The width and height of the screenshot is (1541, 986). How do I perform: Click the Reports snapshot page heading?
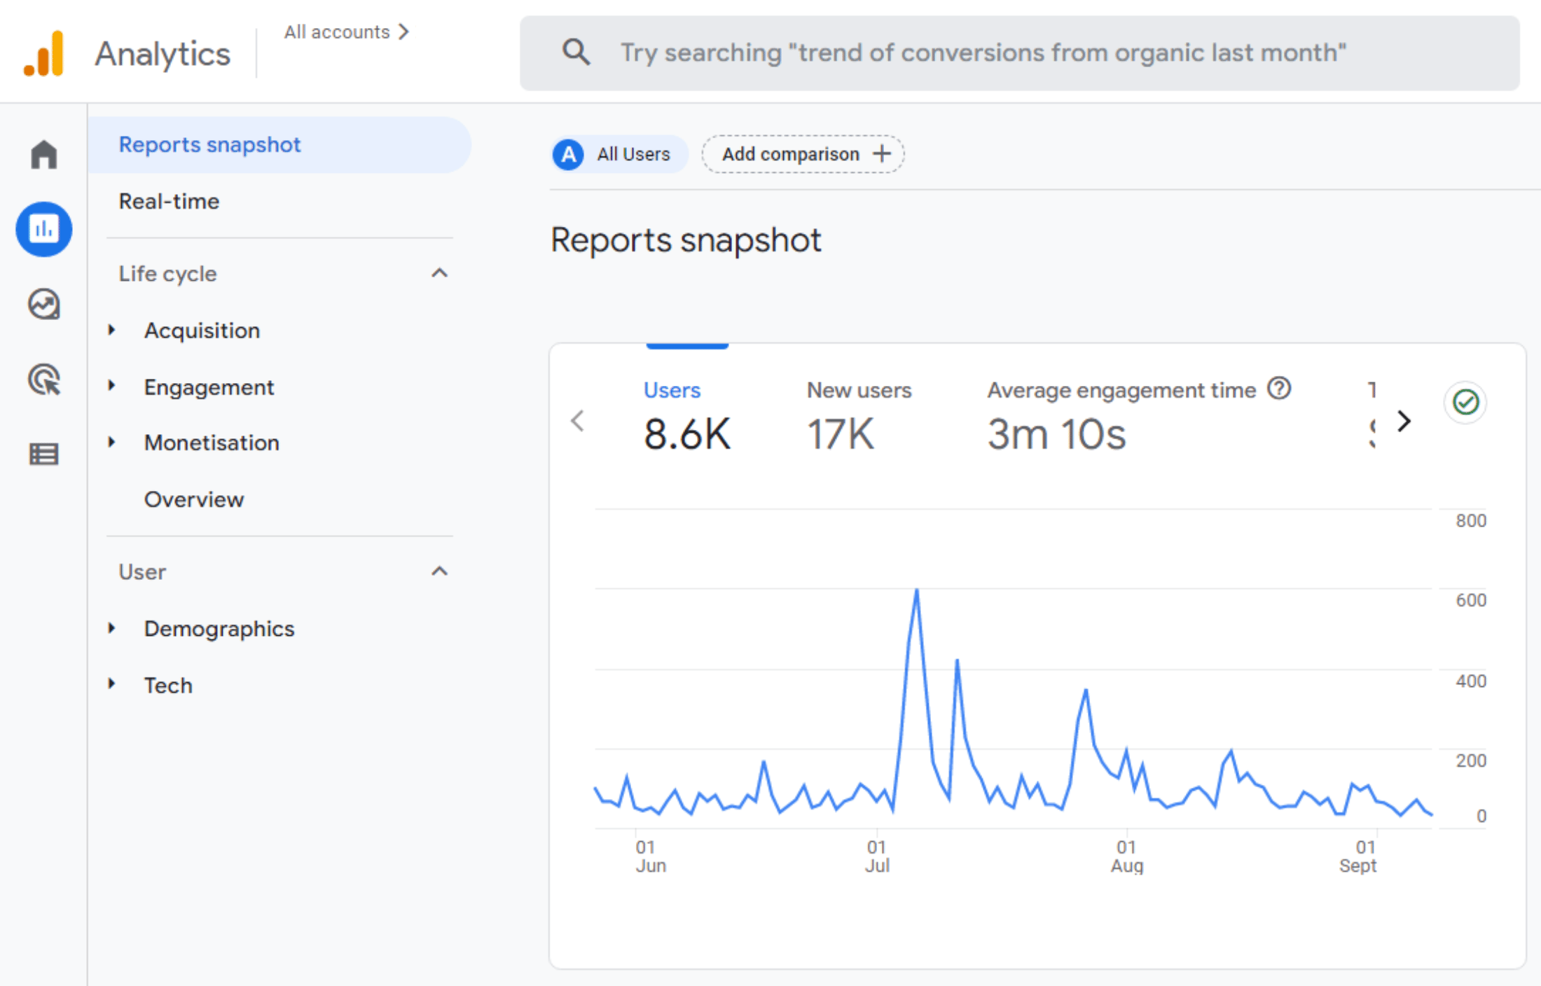[685, 240]
